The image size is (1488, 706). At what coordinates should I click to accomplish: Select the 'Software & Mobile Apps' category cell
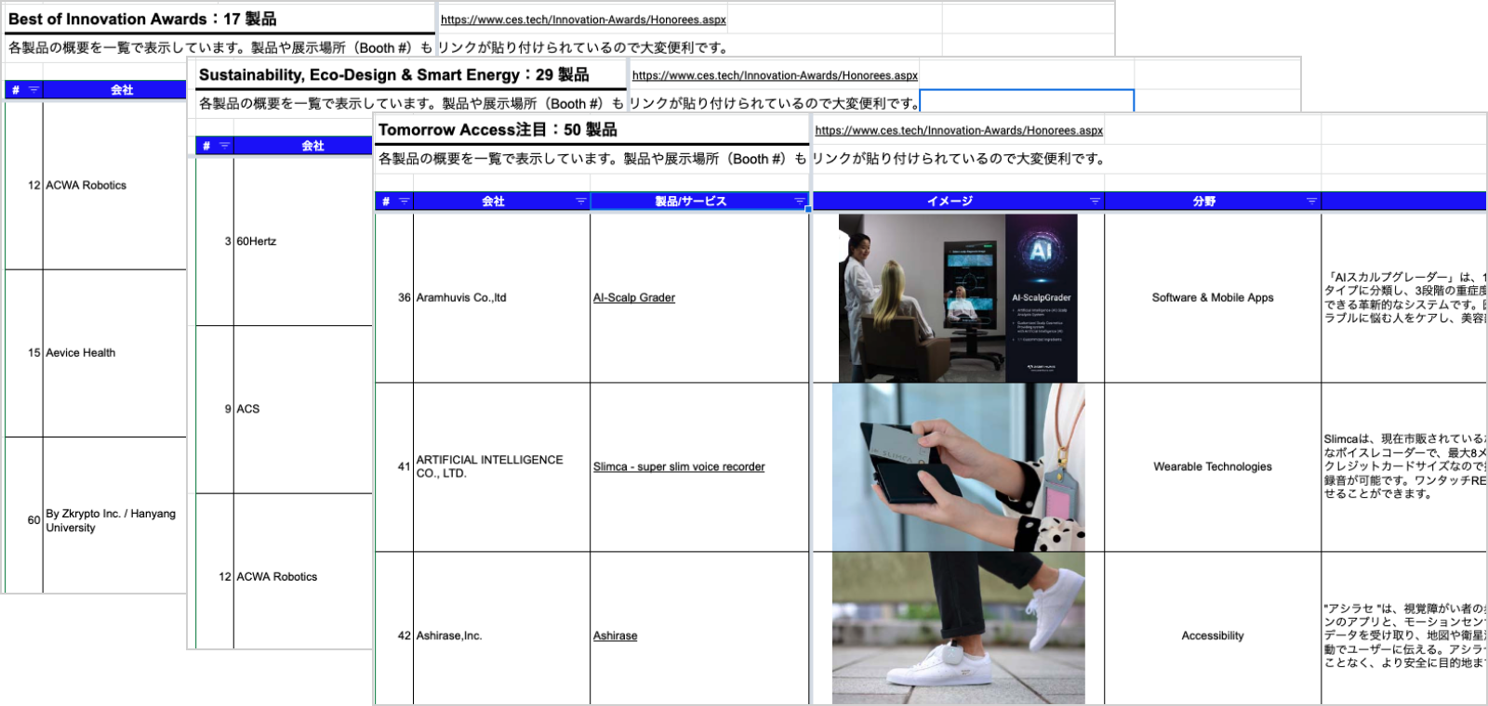[x=1213, y=298]
